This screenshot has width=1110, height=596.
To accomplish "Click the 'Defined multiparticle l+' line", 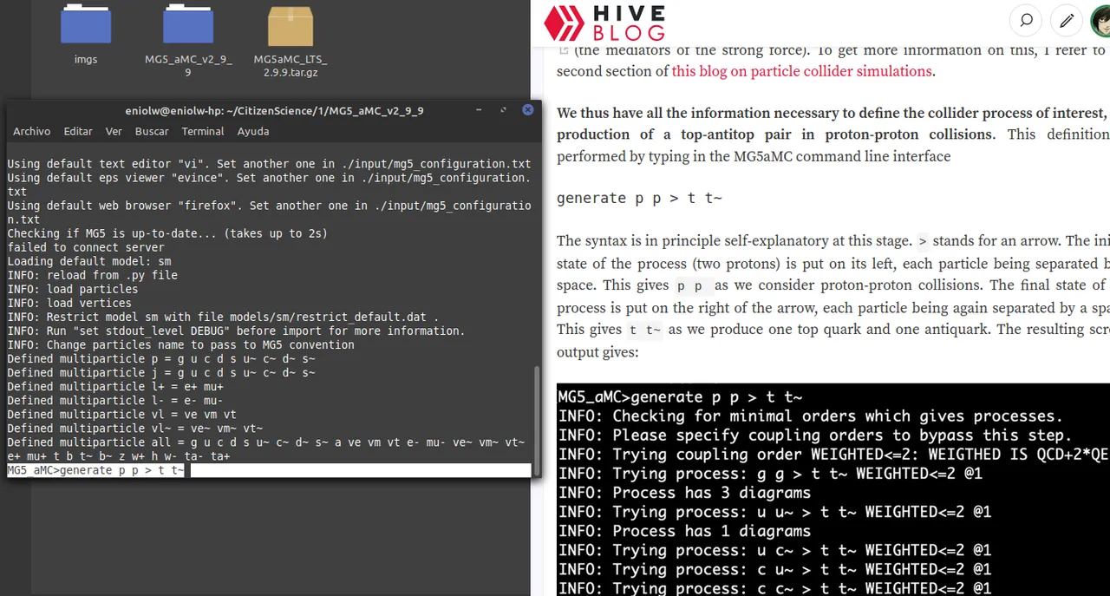I will pos(115,386).
